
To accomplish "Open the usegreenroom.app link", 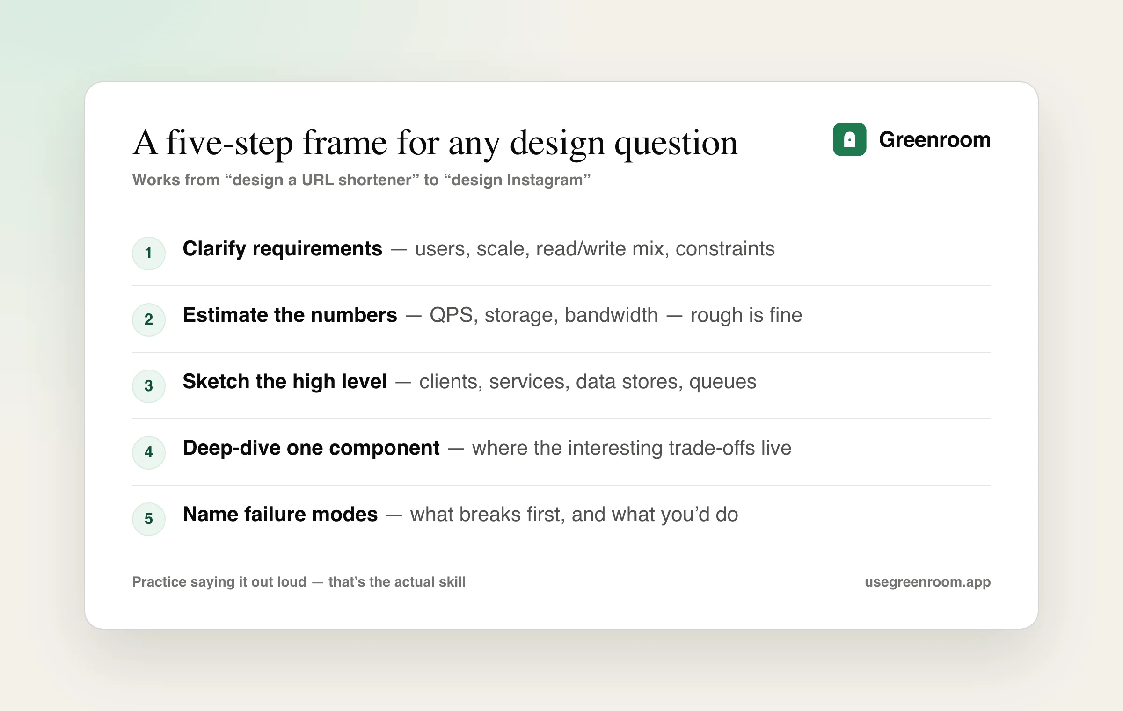I will pyautogui.click(x=928, y=582).
